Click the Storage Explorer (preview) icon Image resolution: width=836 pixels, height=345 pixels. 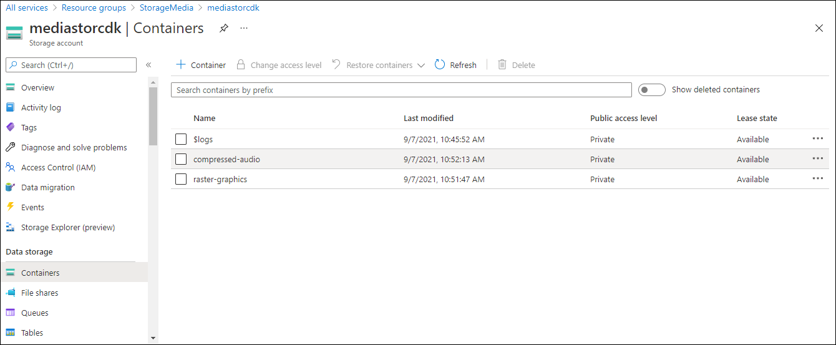pos(10,227)
